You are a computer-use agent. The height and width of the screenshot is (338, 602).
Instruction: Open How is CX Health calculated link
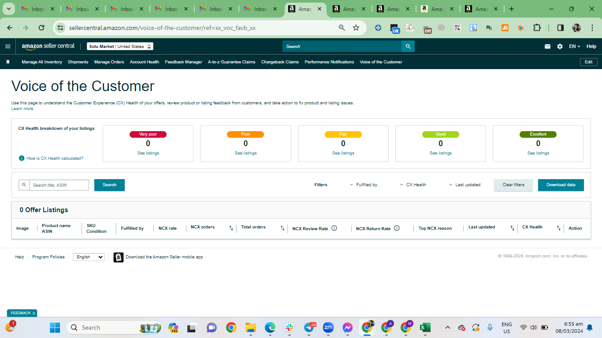click(x=55, y=158)
